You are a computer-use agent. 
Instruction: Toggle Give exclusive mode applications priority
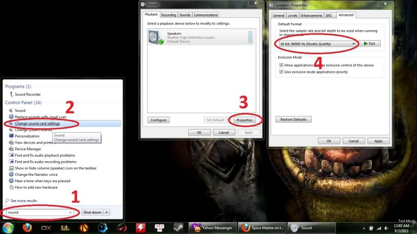point(281,72)
